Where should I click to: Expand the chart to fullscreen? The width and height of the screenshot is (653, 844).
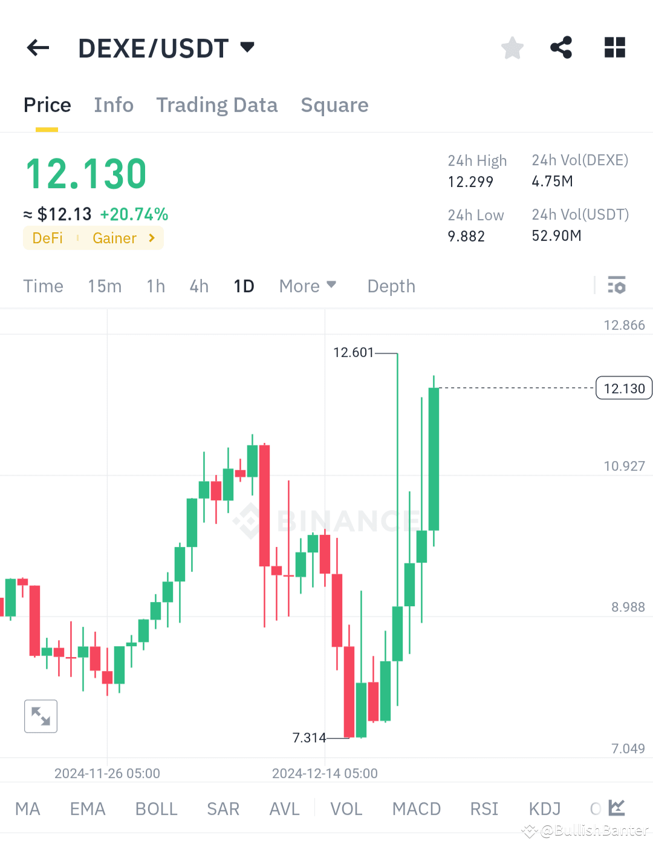point(40,716)
